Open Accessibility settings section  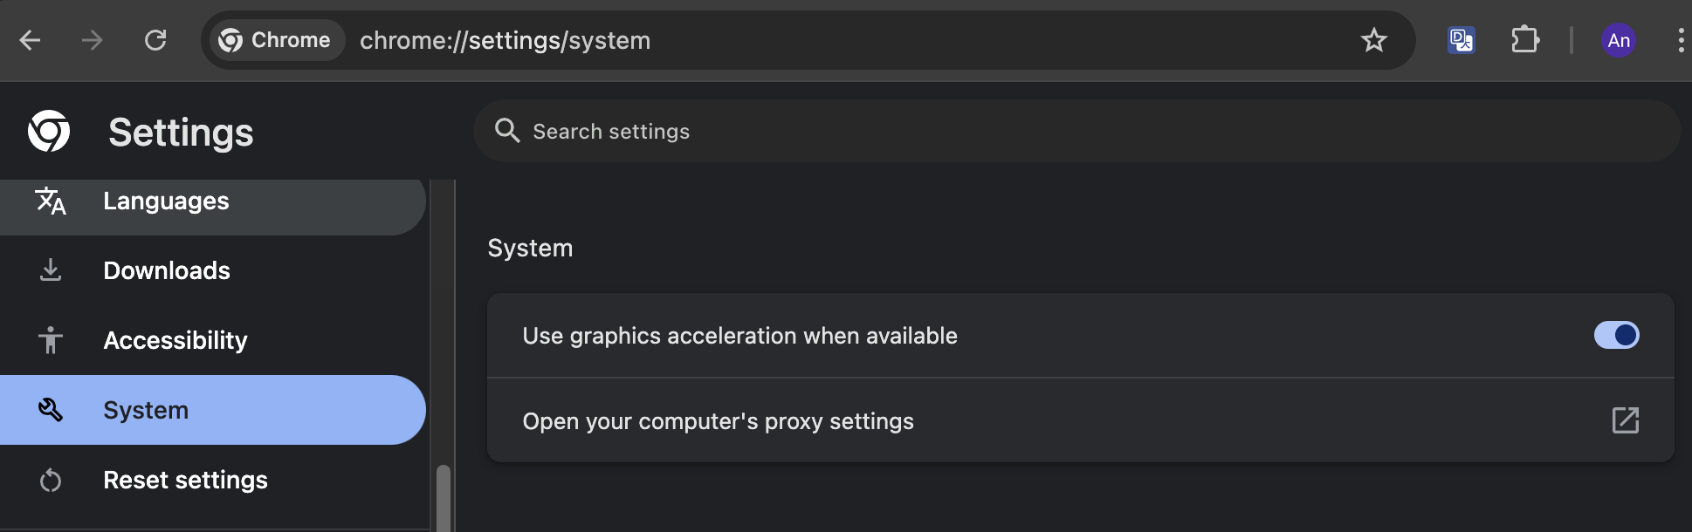click(175, 341)
